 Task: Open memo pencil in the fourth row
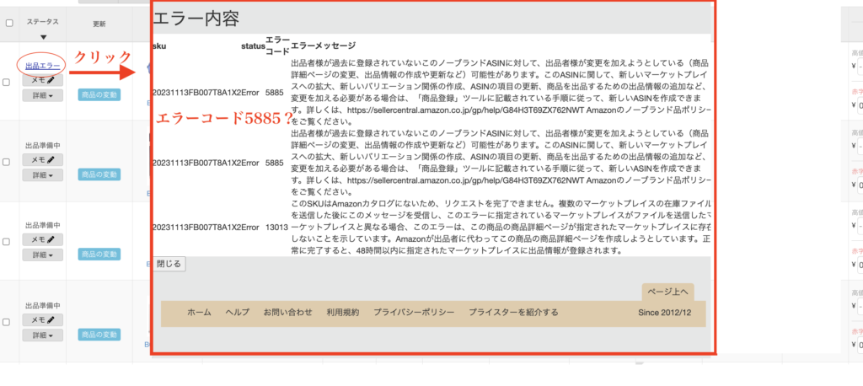(x=43, y=320)
